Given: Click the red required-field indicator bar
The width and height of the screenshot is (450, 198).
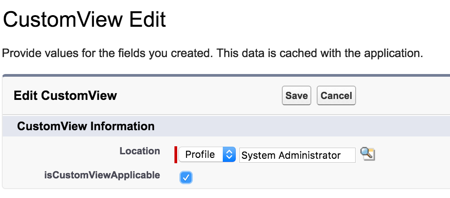Looking at the screenshot, I should pos(176,155).
